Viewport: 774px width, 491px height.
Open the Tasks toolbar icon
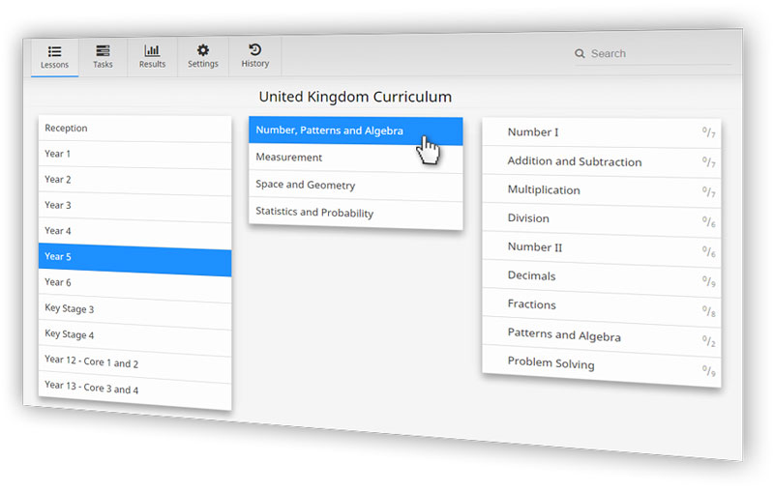[x=103, y=50]
